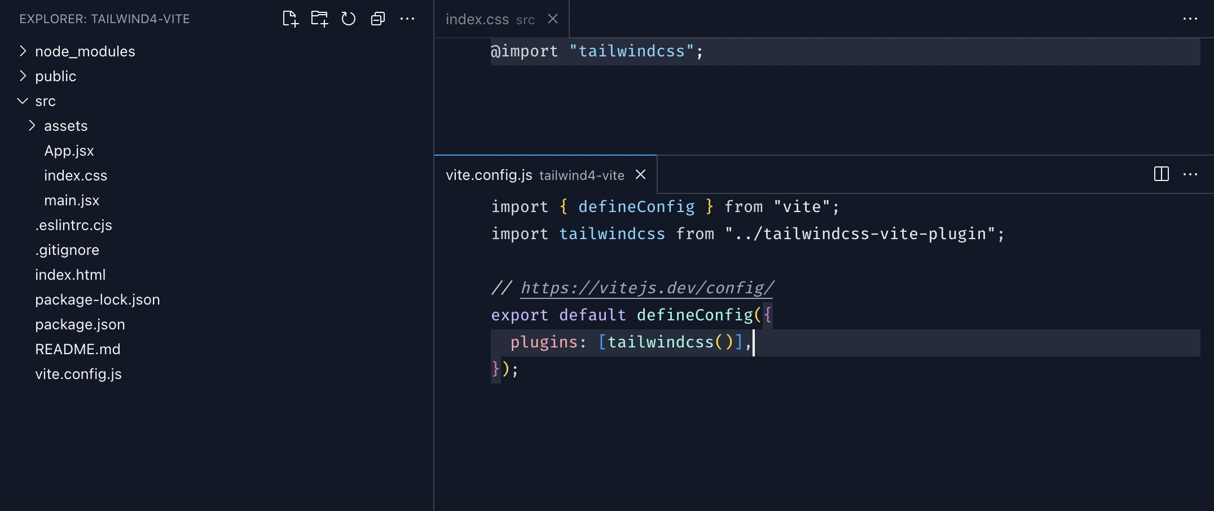The height and width of the screenshot is (511, 1214).
Task: Open Explorer more actions menu
Action: [x=407, y=19]
